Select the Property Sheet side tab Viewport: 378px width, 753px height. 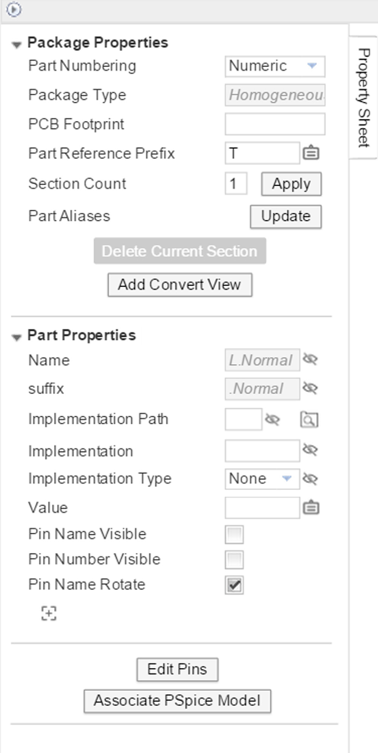(363, 98)
